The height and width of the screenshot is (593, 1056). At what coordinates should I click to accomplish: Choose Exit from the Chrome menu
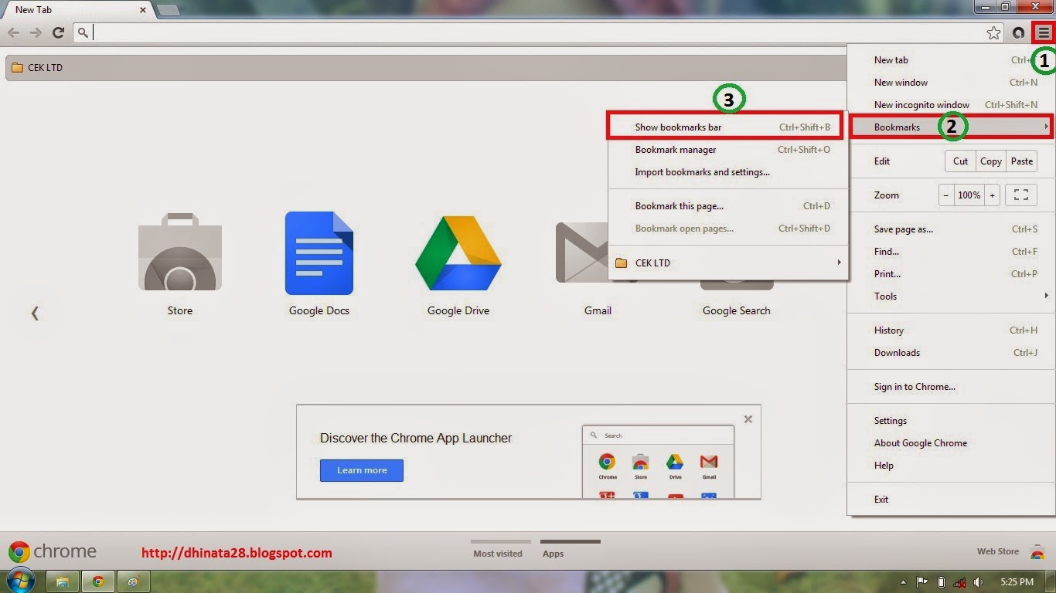[x=952, y=499]
